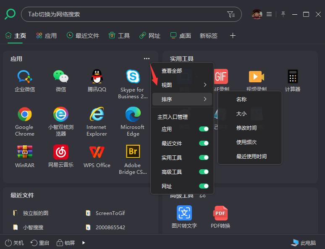This screenshot has height=249, width=325.
Task: Turn off the 网址 homepage entry switch
Action: click(x=204, y=186)
